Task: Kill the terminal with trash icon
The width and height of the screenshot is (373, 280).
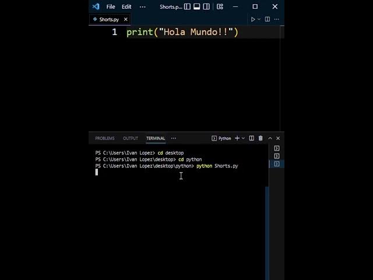Action: (x=261, y=138)
